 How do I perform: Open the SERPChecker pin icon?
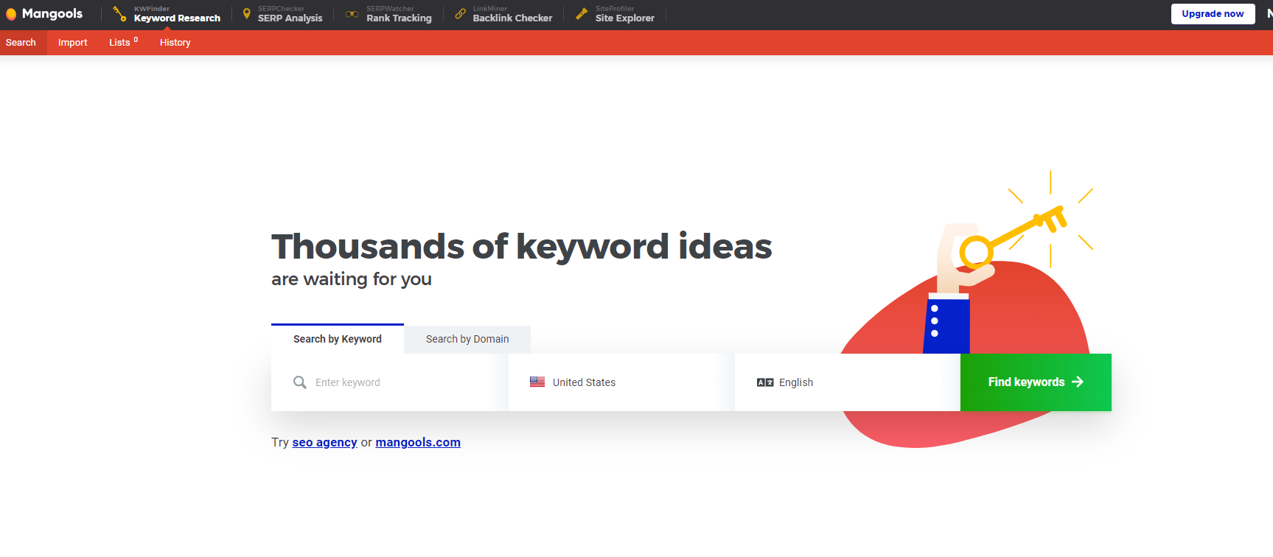pos(247,14)
